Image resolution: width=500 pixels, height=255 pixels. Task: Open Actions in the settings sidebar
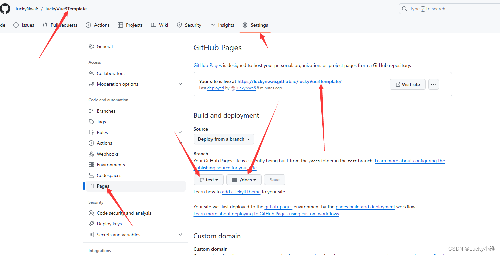click(136, 143)
